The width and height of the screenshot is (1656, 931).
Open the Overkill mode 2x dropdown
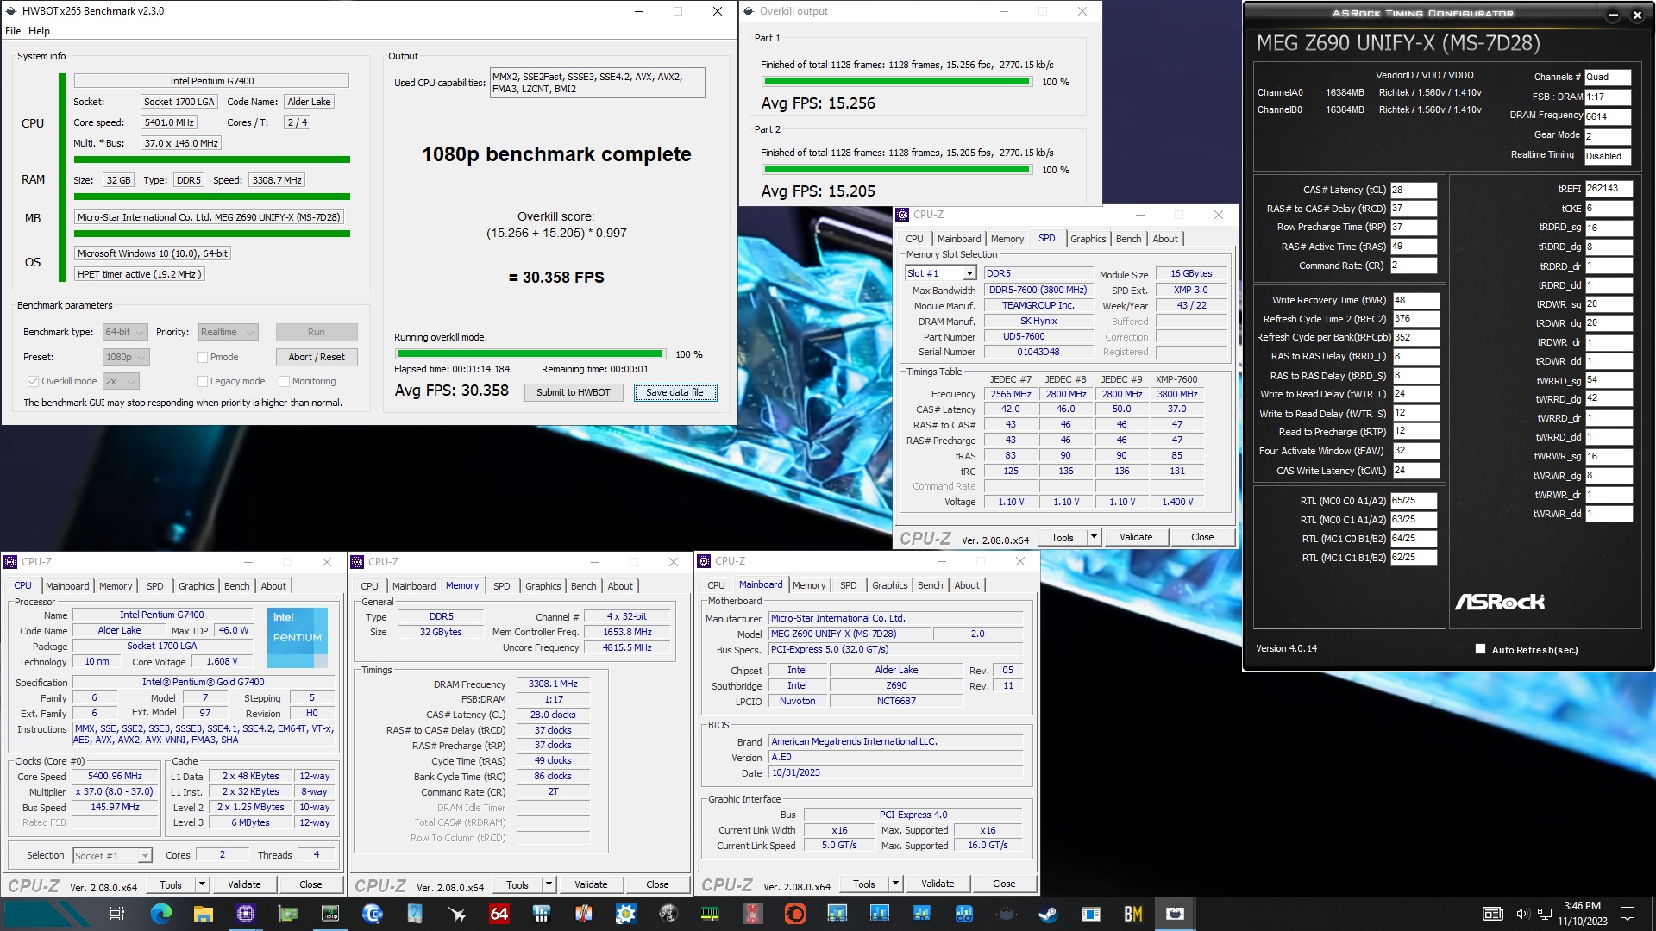click(121, 381)
